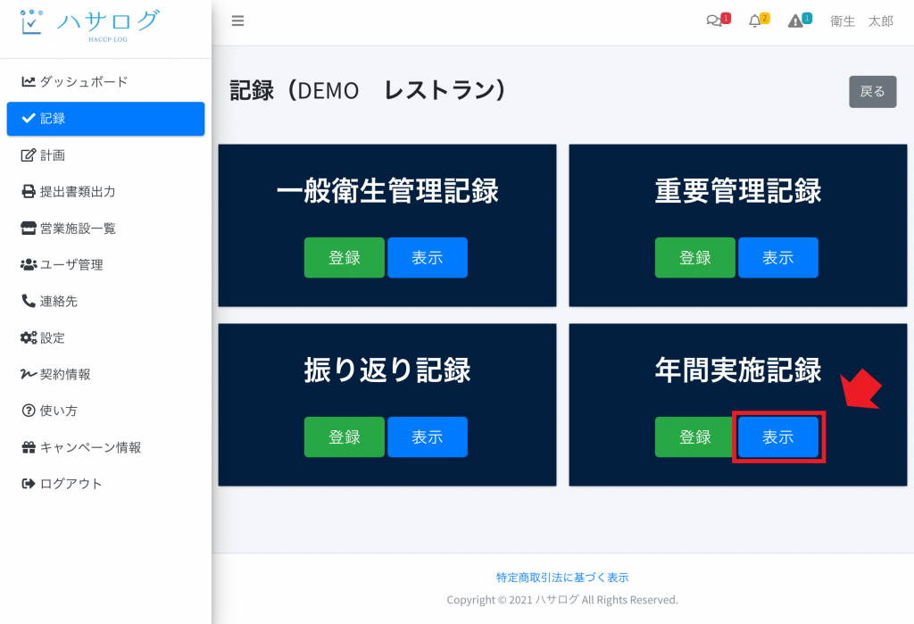The height and width of the screenshot is (624, 914).
Task: Click the logout arrow icon beside ログアウト
Action: (29, 484)
